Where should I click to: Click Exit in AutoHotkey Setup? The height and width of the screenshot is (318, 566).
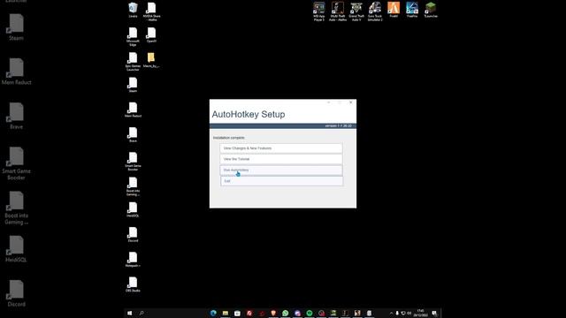click(x=281, y=181)
